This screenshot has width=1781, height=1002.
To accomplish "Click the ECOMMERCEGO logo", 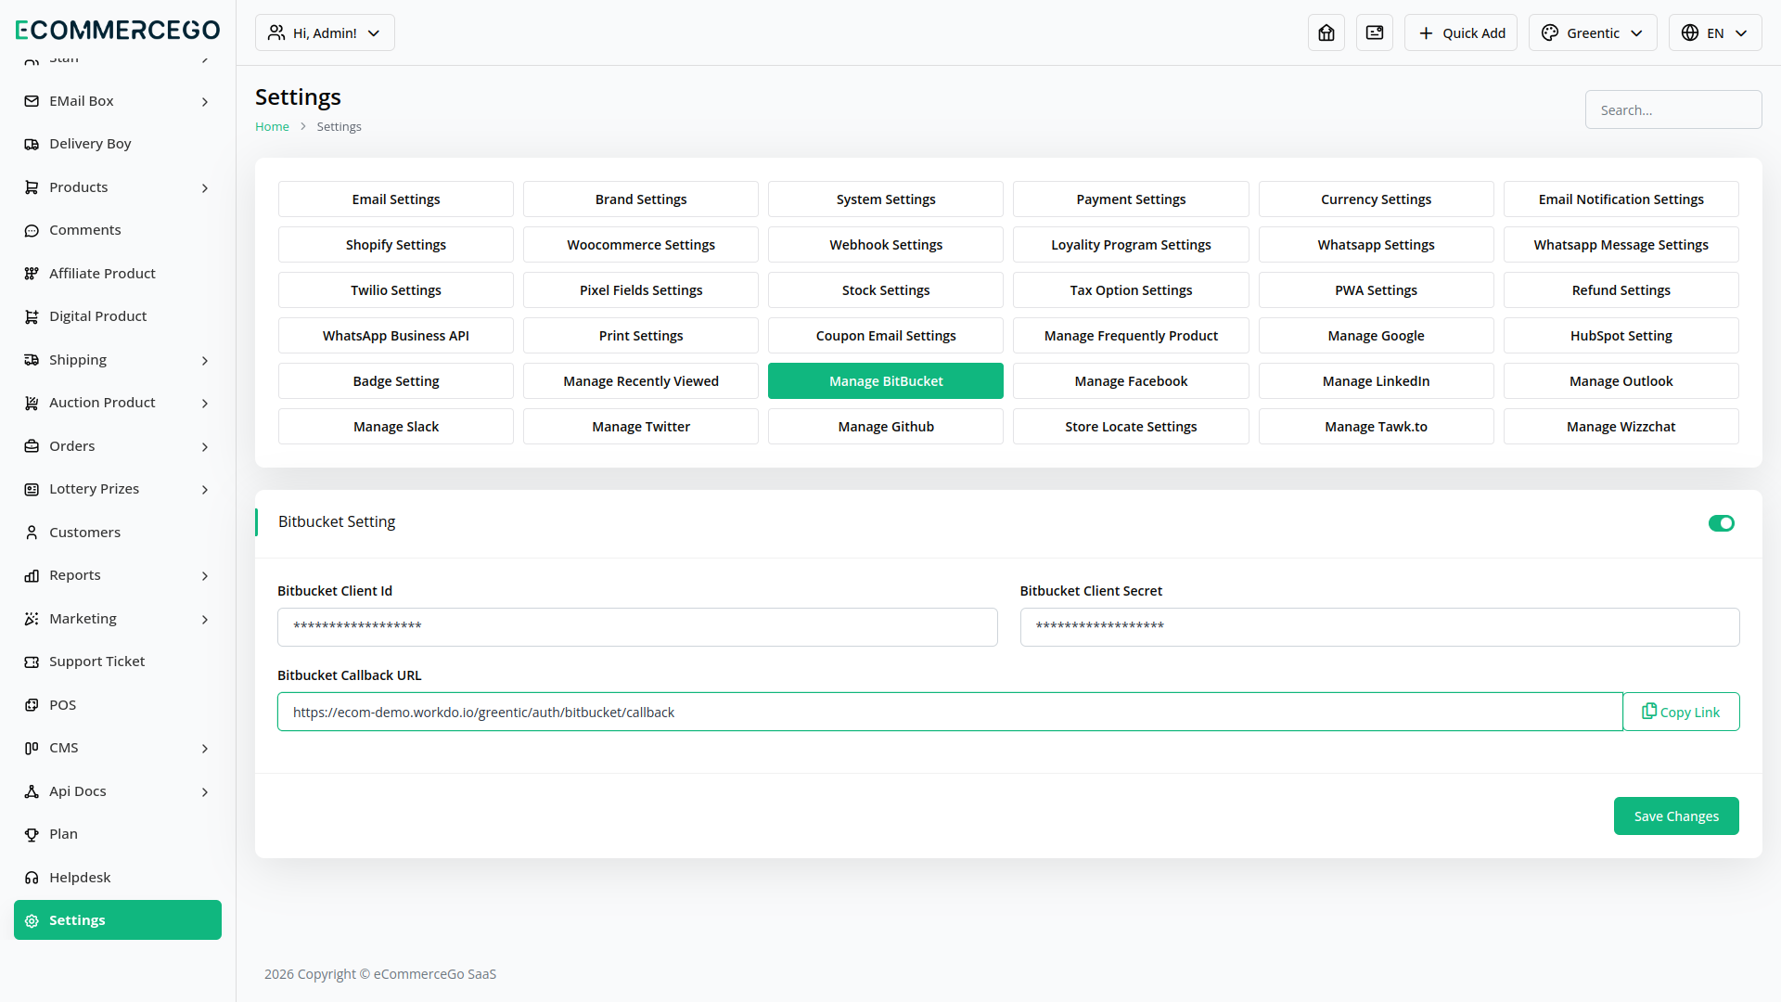I will pyautogui.click(x=118, y=30).
